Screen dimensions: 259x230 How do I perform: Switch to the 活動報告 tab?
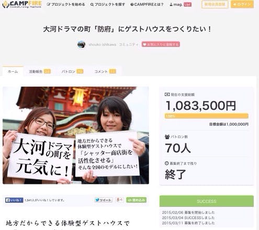(x=40, y=71)
